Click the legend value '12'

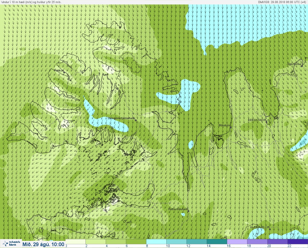[188, 246]
